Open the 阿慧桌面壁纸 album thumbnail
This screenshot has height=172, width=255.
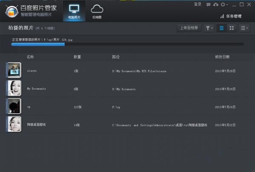coord(14,124)
